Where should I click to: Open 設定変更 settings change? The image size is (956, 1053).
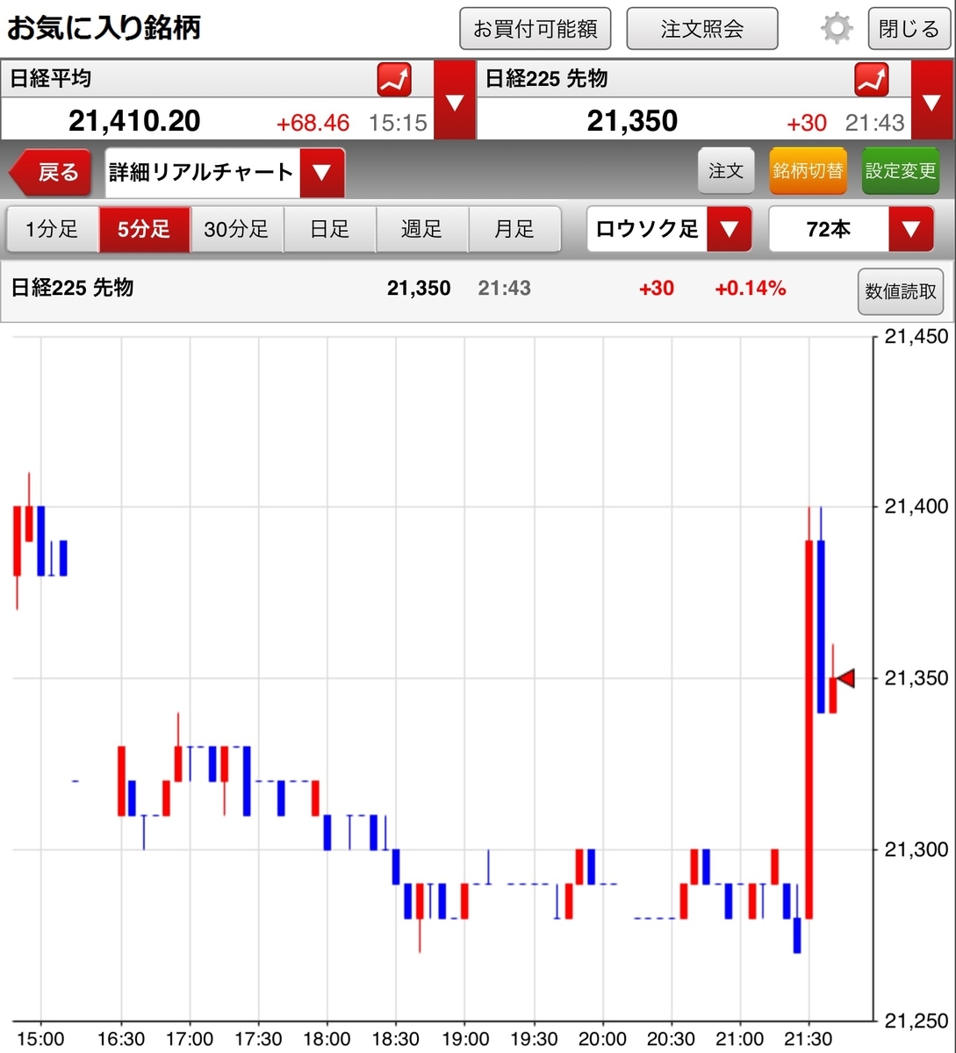pos(901,171)
